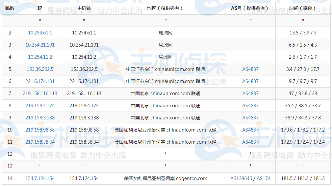Select time value 2.6 / 1.7 / 1.7
Image resolution: width=332 pixels, height=186 pixels.
point(303,57)
